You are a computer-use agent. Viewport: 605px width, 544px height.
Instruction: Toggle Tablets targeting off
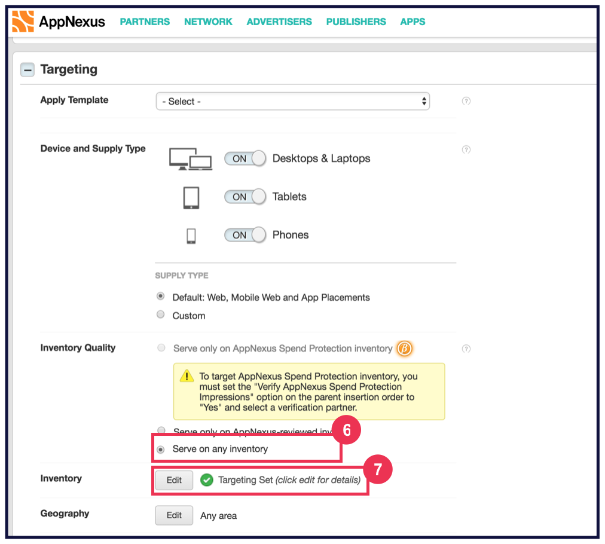(245, 197)
